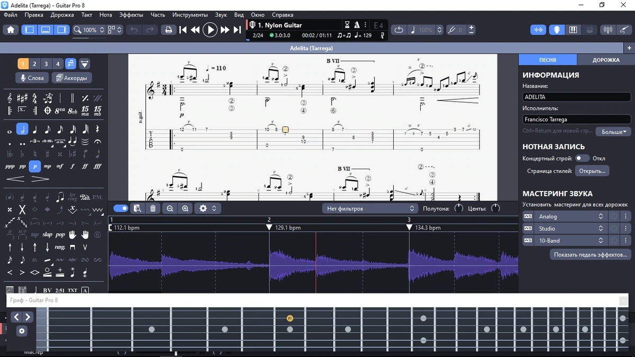
Task: Open the Эффекты menu
Action: 131,15
